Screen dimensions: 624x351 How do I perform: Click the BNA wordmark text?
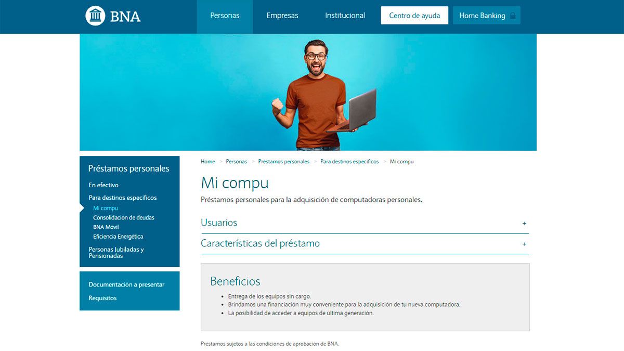tap(125, 16)
